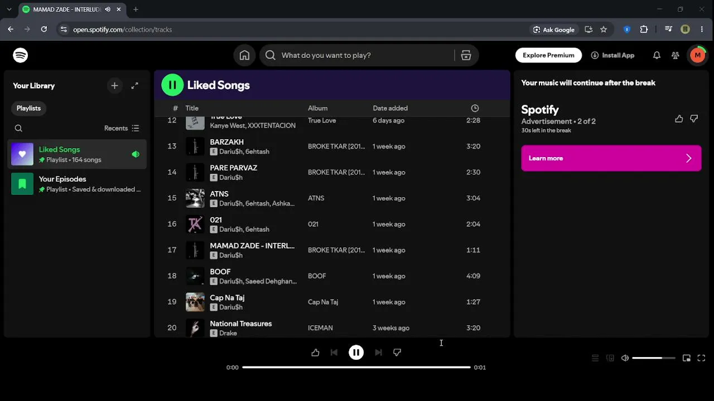Open Your Episodes in the library
This screenshot has width=714, height=401.
pos(78,184)
